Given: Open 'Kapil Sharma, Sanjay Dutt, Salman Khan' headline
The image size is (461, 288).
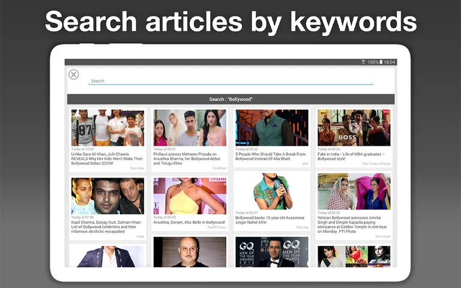Looking at the screenshot, I should pyautogui.click(x=106, y=227).
